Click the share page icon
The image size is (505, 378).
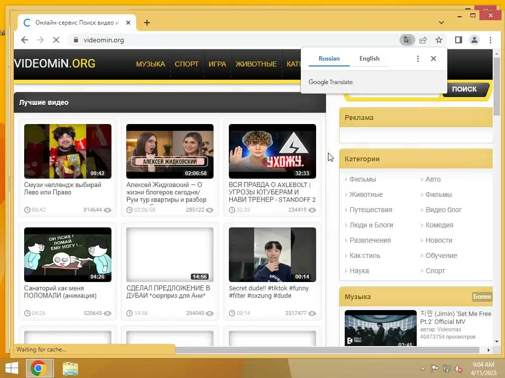click(x=423, y=40)
